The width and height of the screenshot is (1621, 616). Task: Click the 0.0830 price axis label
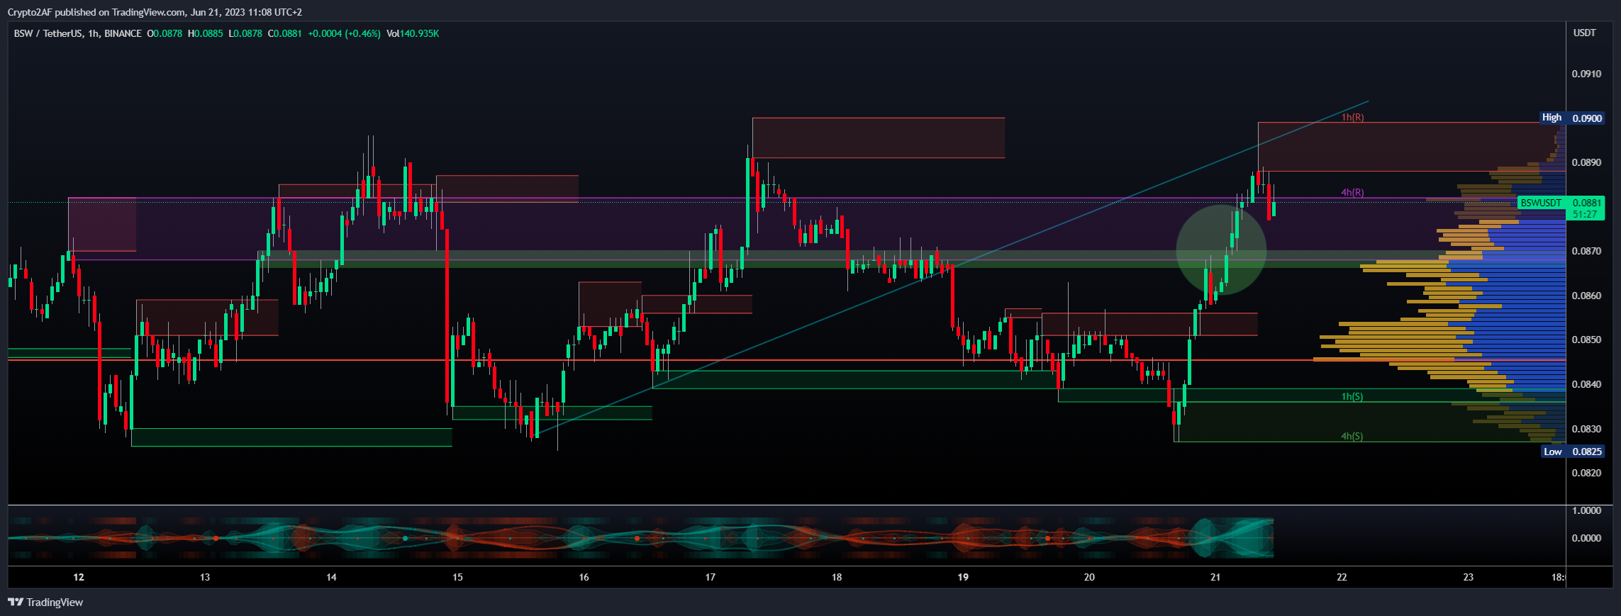click(x=1586, y=429)
